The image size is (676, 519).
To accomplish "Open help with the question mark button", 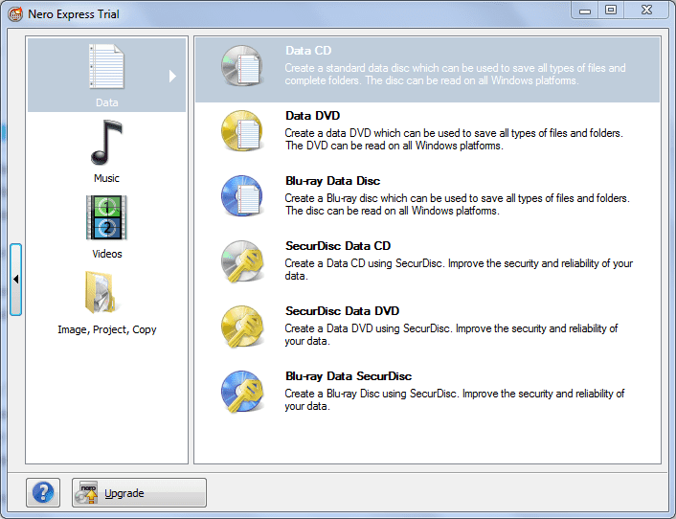I will point(43,492).
